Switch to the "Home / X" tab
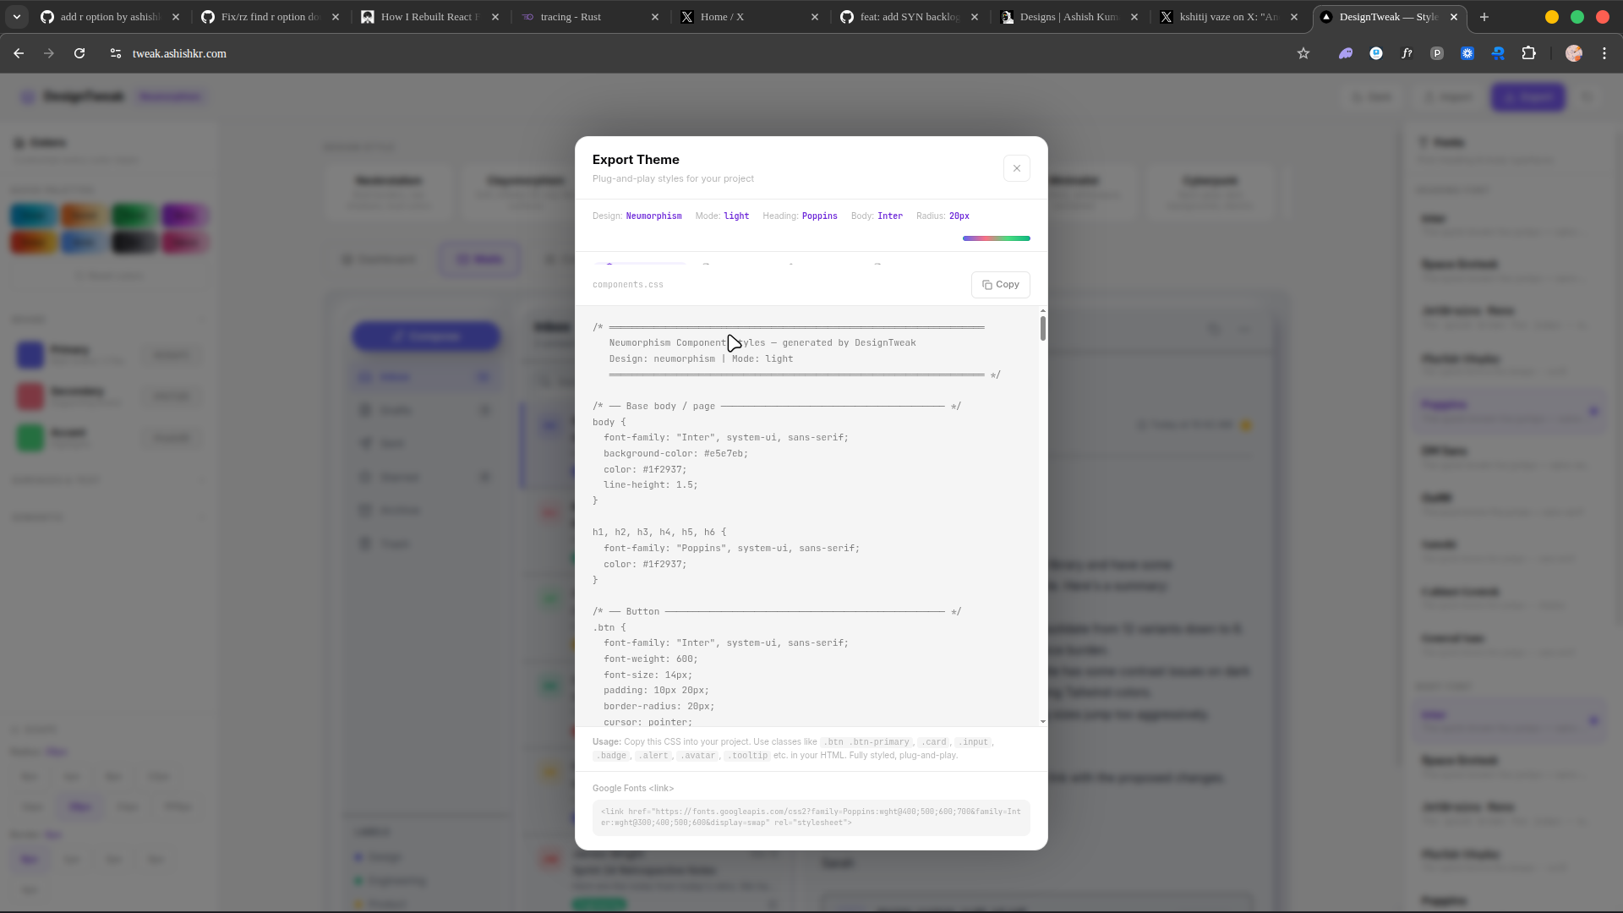 (723, 16)
